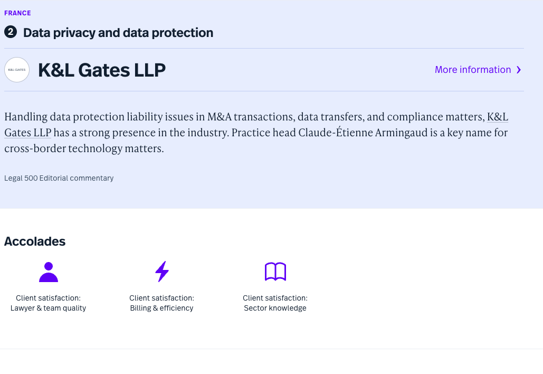
Task: Click the open book accolade icon
Action: point(275,272)
